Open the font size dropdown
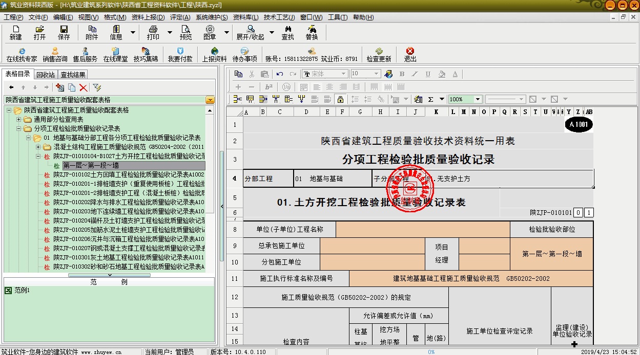This screenshot has width=640, height=355. 376,74
